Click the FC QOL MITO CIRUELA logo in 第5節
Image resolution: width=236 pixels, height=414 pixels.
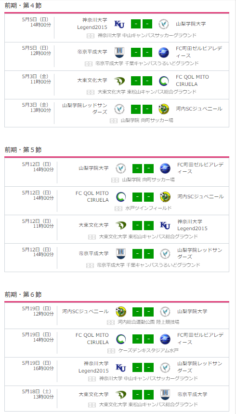coord(121,197)
